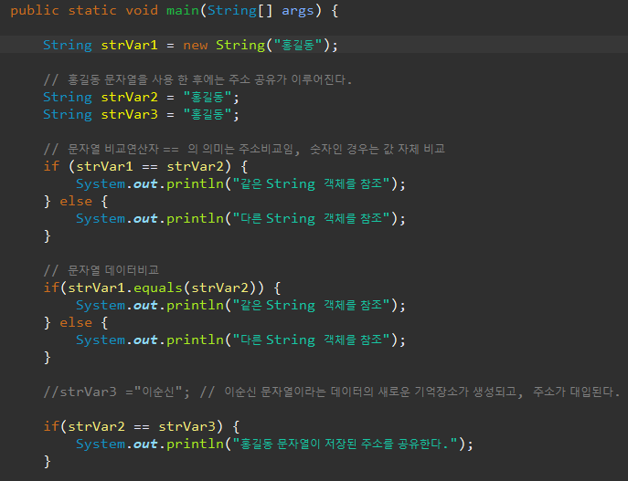Screen dimensions: 628x481
Task: Click the comment '이순신 문자열이라는 데이터의 새로운 기억장소가 생성되고'
Action: tap(370, 392)
